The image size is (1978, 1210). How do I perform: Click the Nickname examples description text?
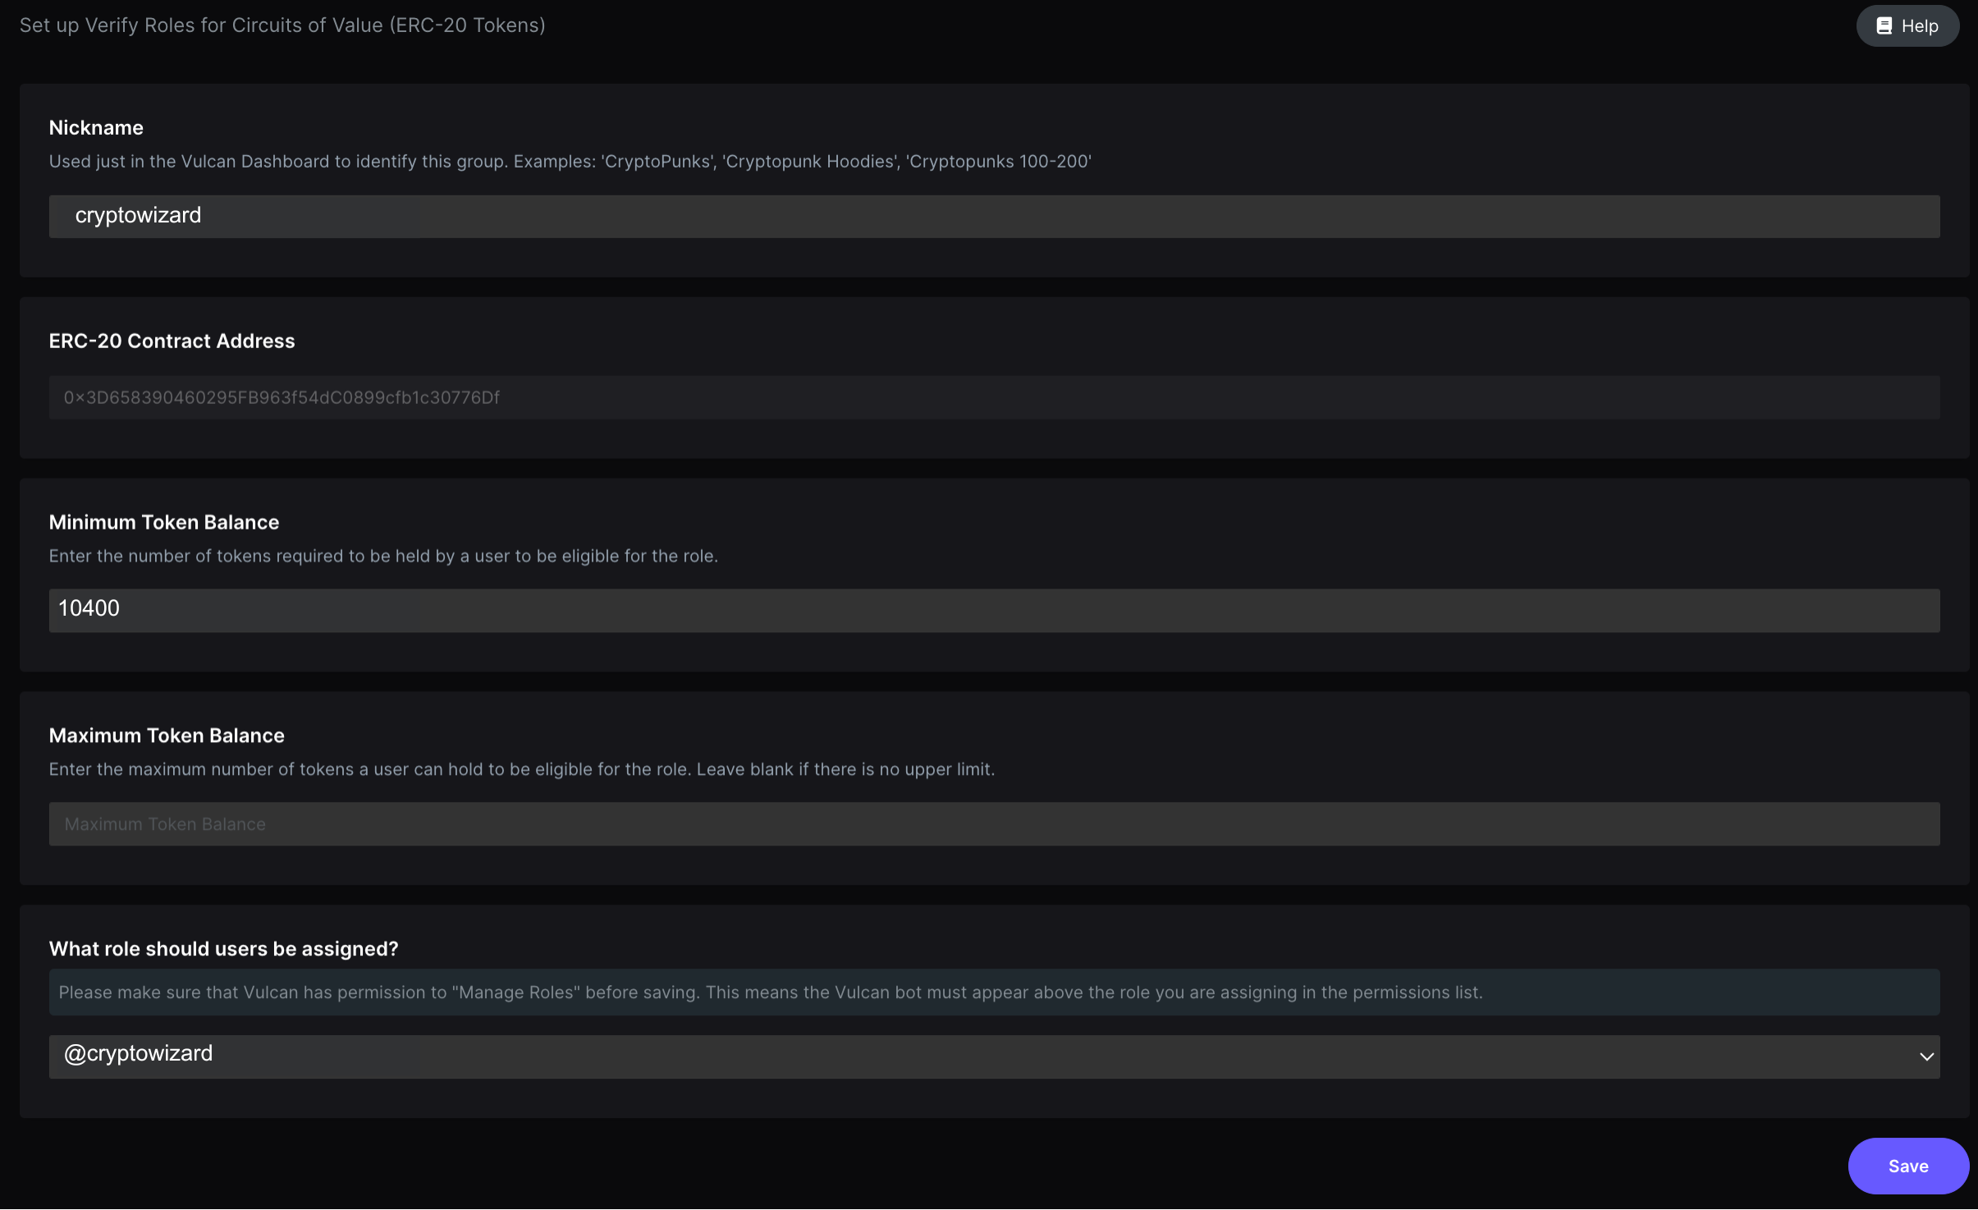pos(570,162)
